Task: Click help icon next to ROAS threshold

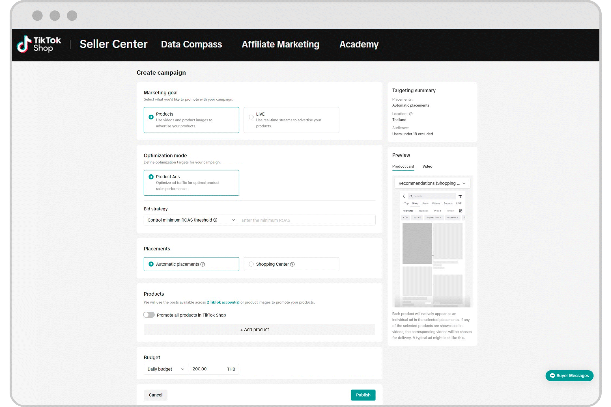Action: click(x=215, y=220)
